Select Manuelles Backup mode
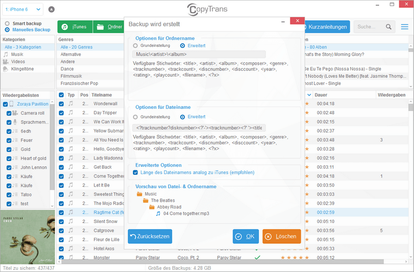Screen dimensions: 414x272 pyautogui.click(x=7, y=30)
